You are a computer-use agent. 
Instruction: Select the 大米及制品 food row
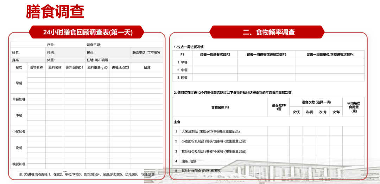210,131
